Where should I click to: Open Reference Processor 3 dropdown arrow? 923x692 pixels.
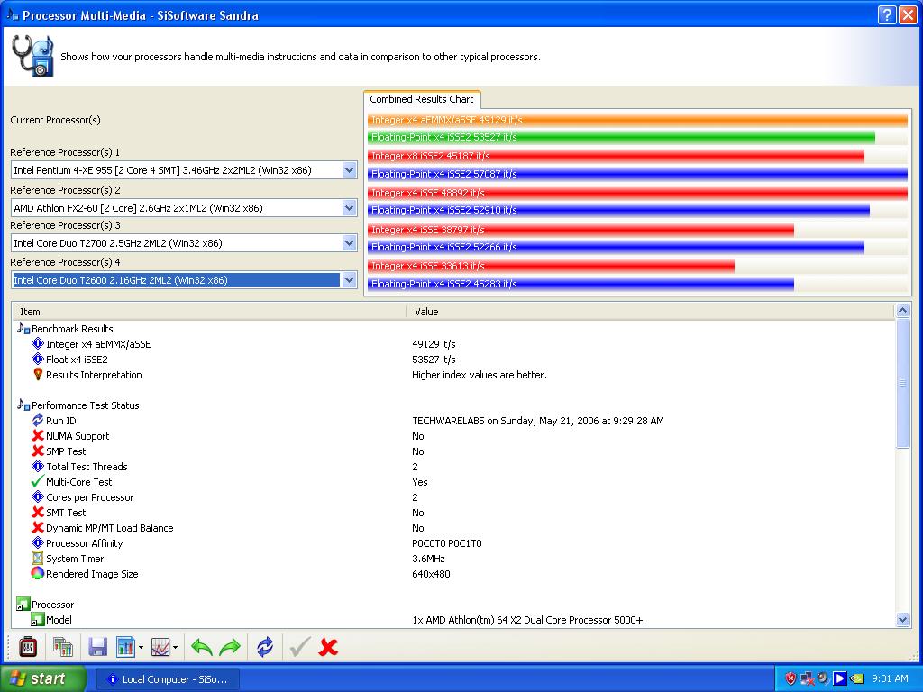pos(349,243)
